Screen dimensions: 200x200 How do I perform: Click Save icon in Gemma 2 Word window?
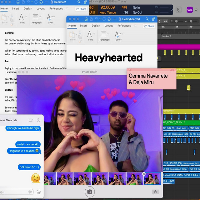coord(23,2)
